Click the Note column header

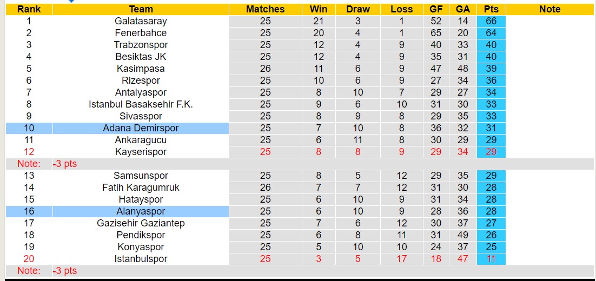pos(550,9)
